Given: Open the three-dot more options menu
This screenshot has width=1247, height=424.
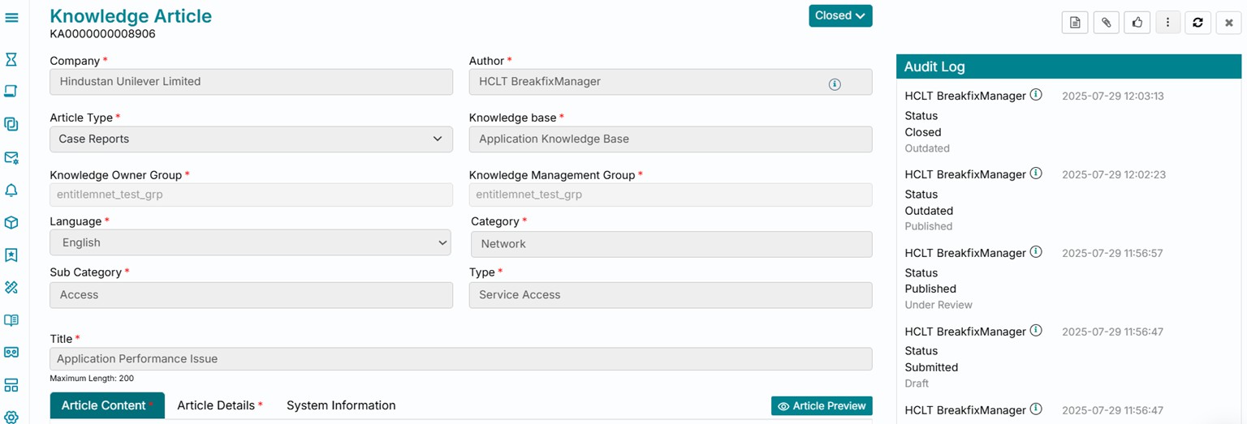Looking at the screenshot, I should click(1167, 23).
